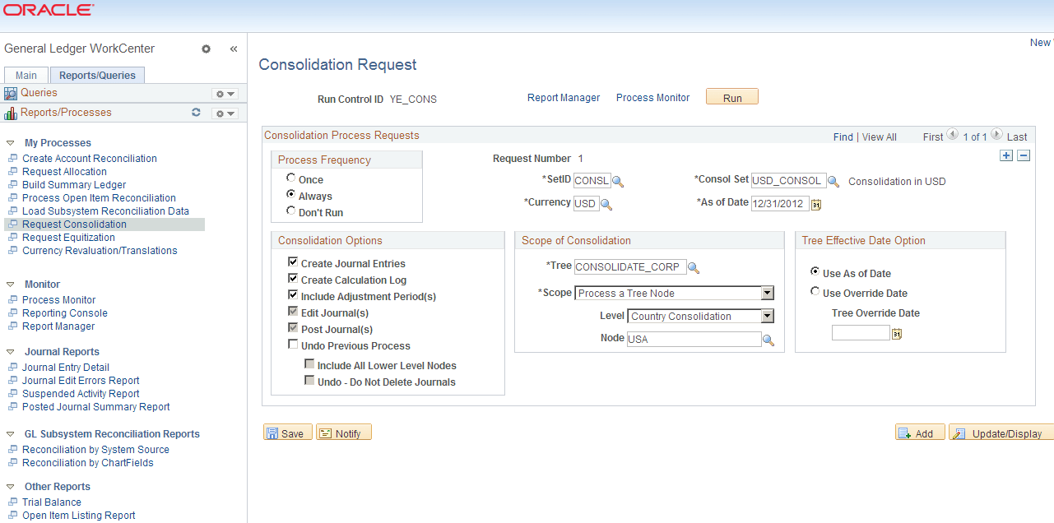
Task: Open the Process Monitor link
Action: pos(652,97)
